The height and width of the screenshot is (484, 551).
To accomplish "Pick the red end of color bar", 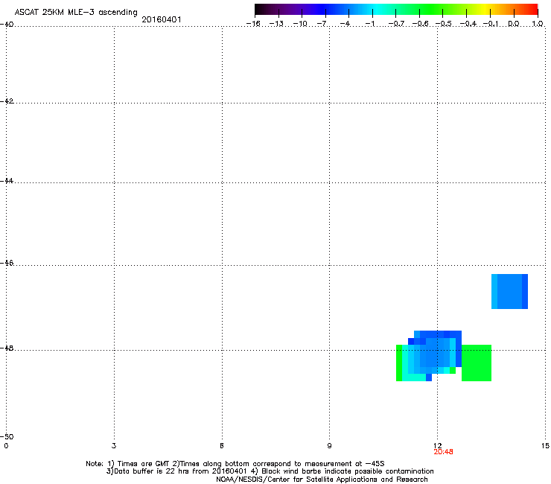I will click(x=532, y=9).
